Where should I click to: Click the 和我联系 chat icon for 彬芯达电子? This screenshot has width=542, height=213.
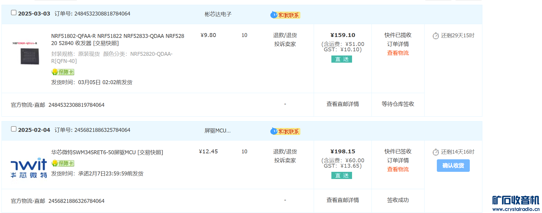click(285, 15)
